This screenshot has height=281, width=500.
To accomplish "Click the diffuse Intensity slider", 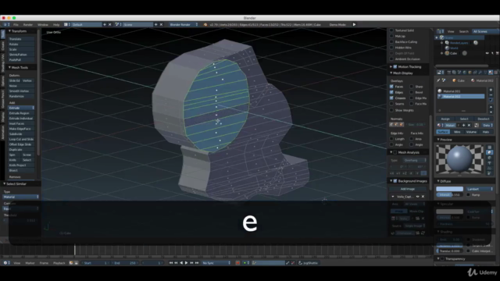I will (x=450, y=194).
